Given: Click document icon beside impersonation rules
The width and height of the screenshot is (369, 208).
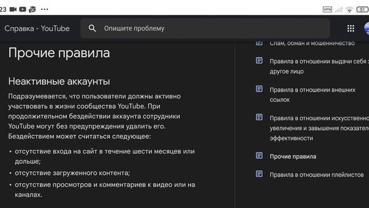Looking at the screenshot, I should 259,60.
